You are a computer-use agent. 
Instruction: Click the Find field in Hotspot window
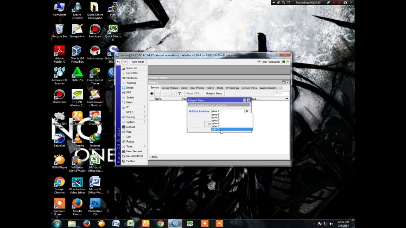(x=282, y=93)
